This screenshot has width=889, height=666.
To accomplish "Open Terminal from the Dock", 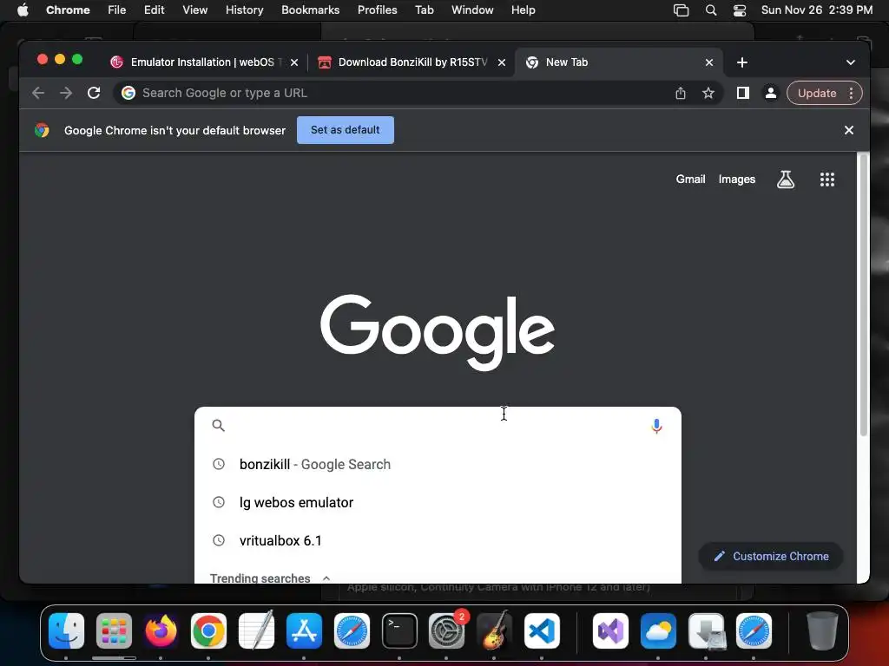I will coord(399,631).
